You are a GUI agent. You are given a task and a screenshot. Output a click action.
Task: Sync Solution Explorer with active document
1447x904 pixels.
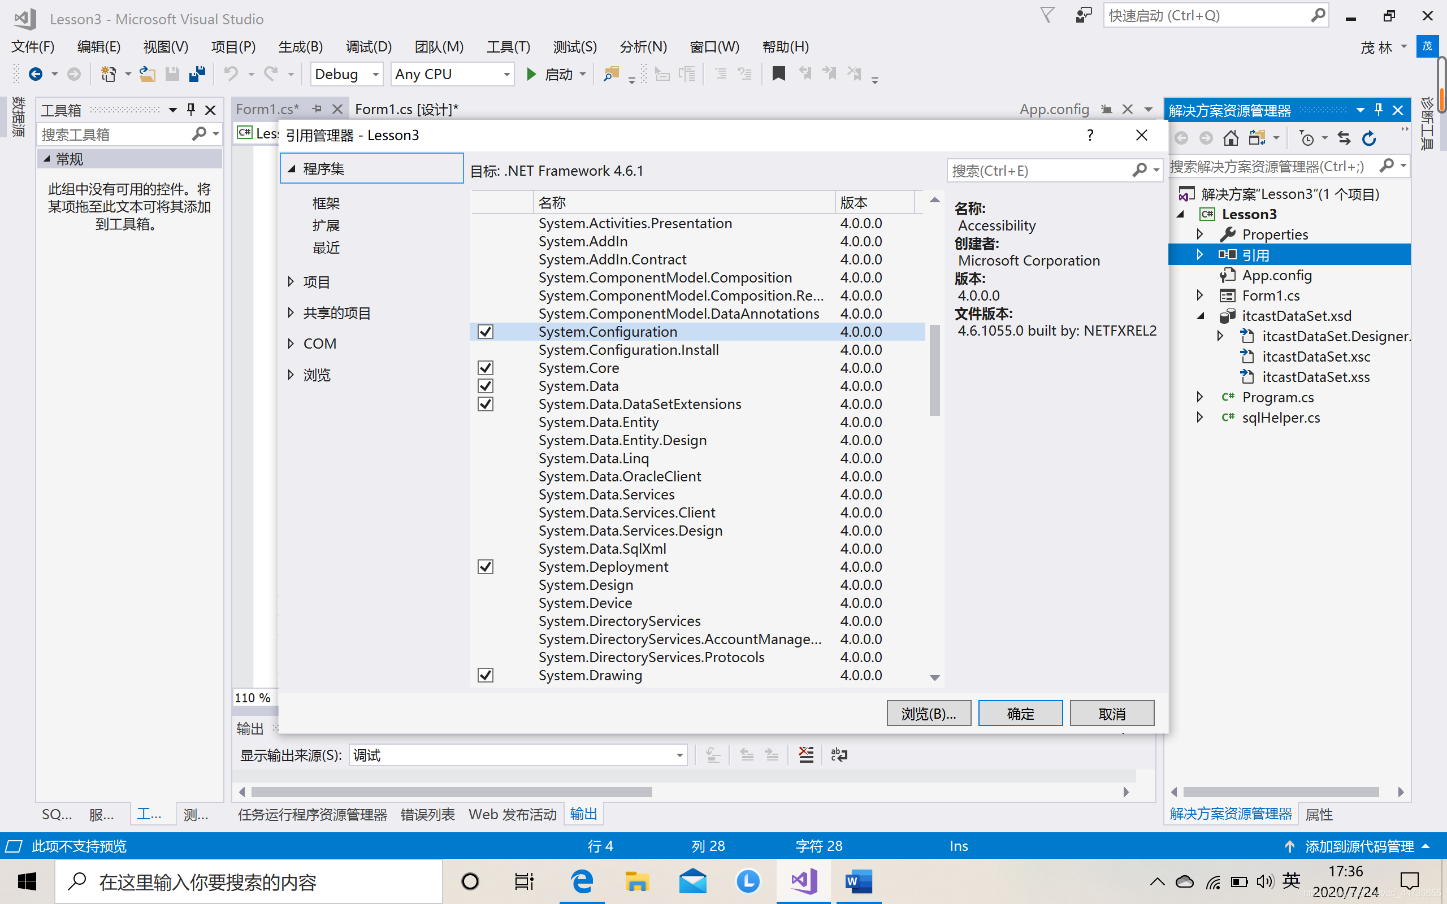point(1344,137)
